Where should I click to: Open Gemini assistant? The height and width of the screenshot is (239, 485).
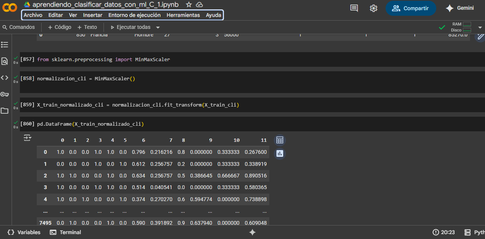pos(459,8)
